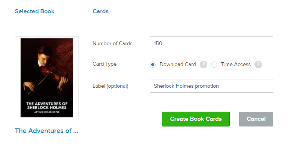Click the Selected Book heading
This screenshot has width=288, height=147.
coord(35,11)
